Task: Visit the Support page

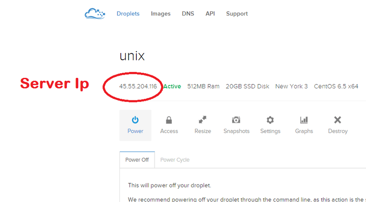Action: (x=237, y=14)
